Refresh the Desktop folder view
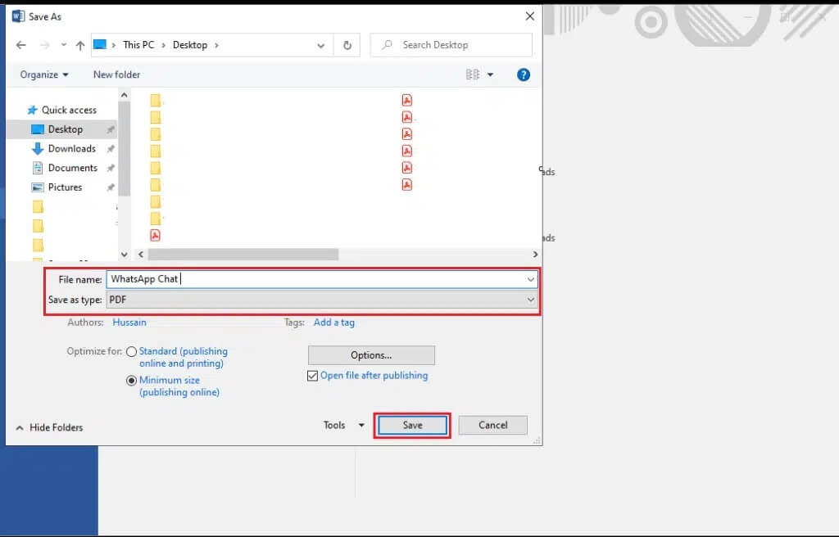839x537 pixels. [347, 46]
